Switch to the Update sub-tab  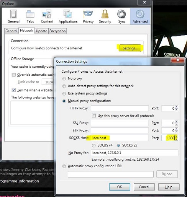(x=41, y=31)
